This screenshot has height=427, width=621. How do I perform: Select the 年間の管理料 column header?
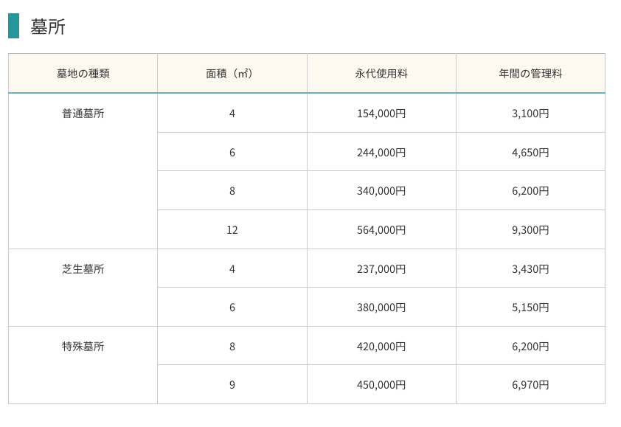(531, 73)
